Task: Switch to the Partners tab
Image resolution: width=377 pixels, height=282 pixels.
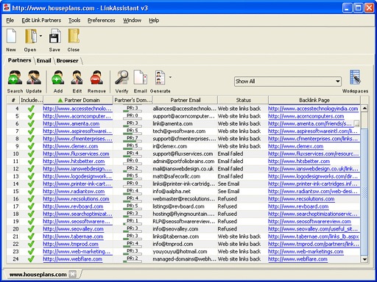Action: click(19, 60)
